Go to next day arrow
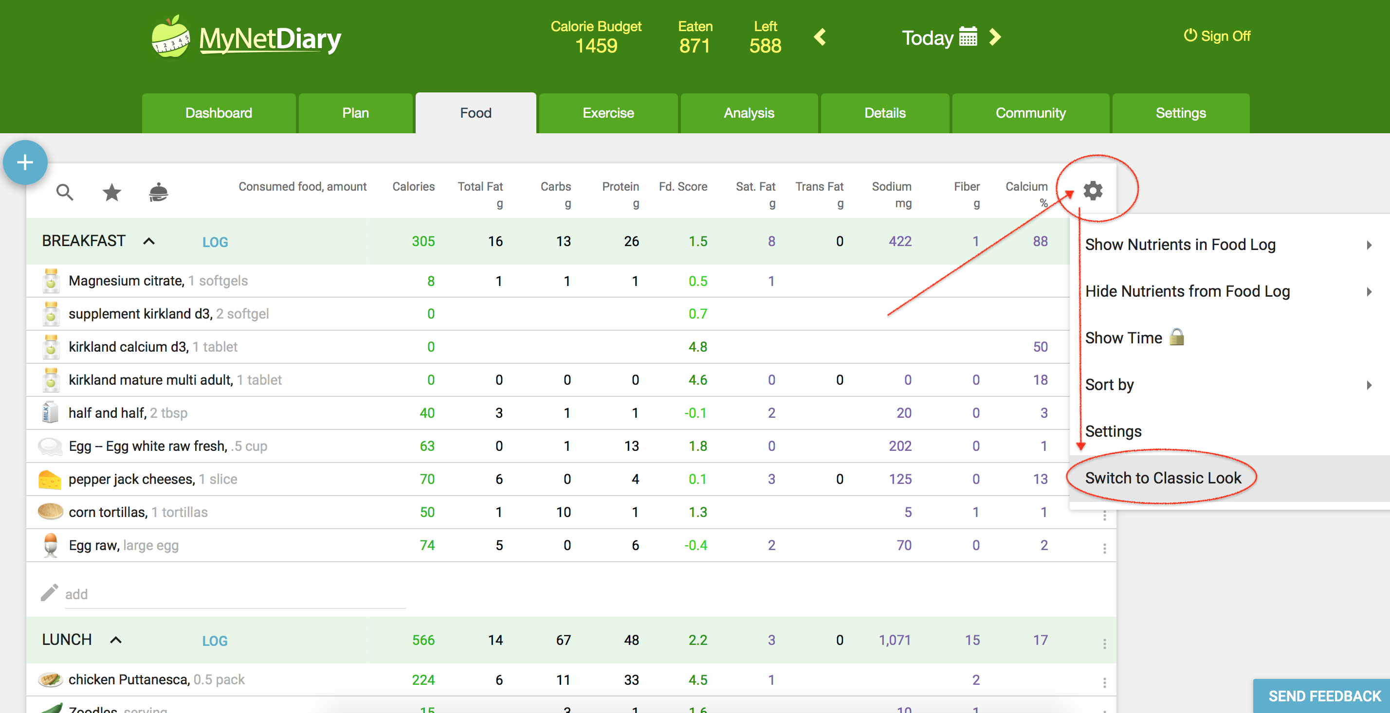 click(x=995, y=37)
